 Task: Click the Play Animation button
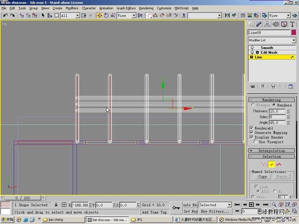tap(251, 205)
